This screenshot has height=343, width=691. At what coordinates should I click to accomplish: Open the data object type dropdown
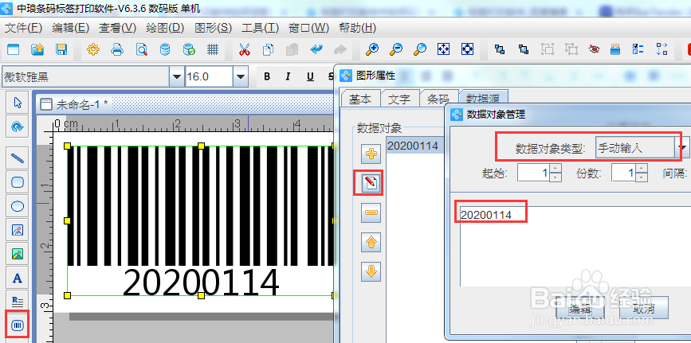pyautogui.click(x=682, y=148)
